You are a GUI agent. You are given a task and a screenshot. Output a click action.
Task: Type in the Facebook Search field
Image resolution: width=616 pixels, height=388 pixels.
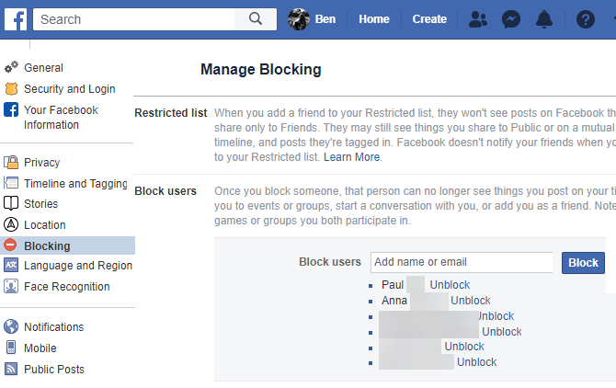click(133, 19)
